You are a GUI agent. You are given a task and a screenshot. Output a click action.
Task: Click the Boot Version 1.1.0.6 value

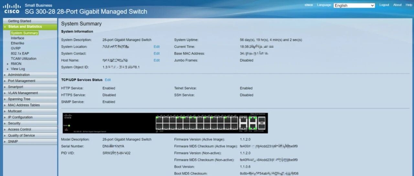[x=245, y=167]
